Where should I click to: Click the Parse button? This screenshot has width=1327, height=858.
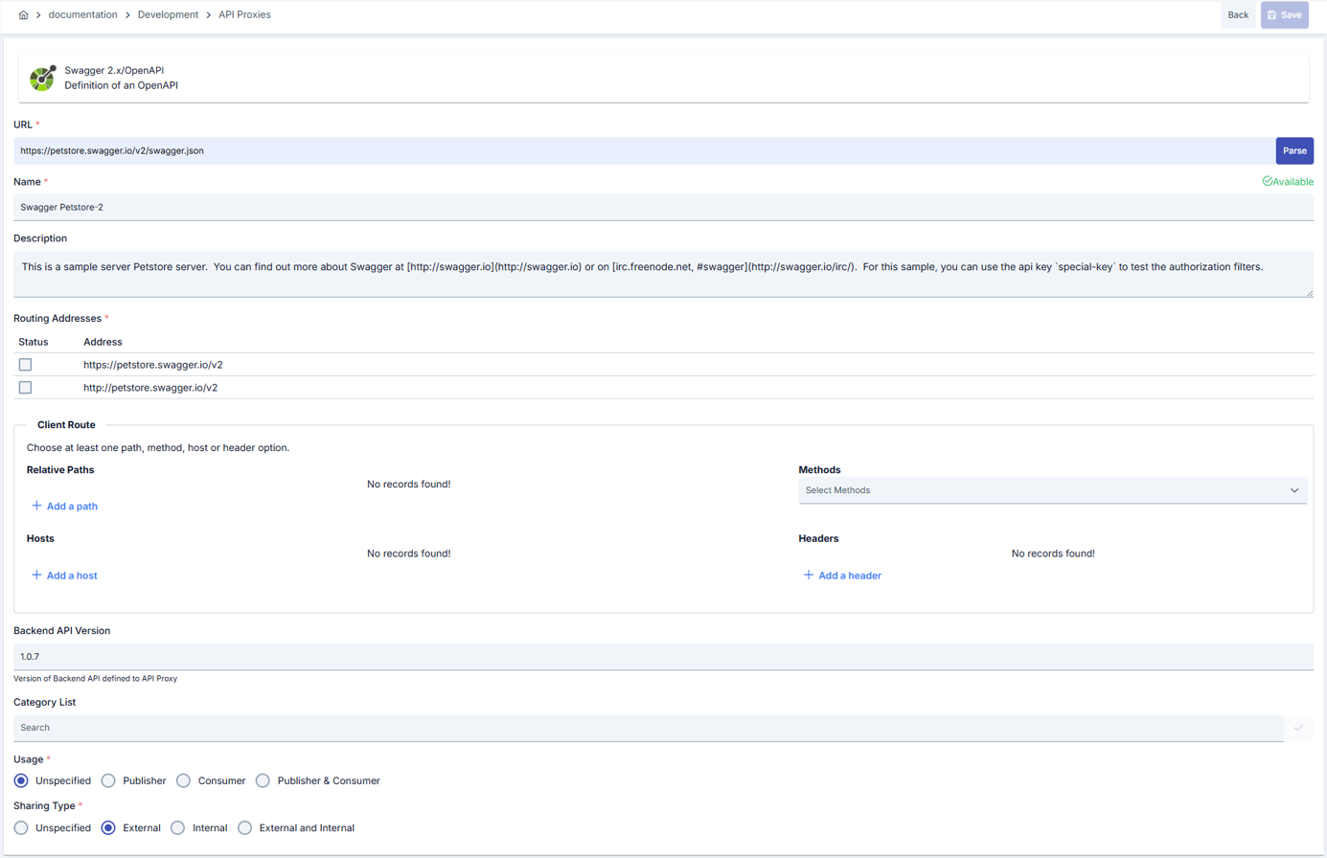pyautogui.click(x=1294, y=150)
